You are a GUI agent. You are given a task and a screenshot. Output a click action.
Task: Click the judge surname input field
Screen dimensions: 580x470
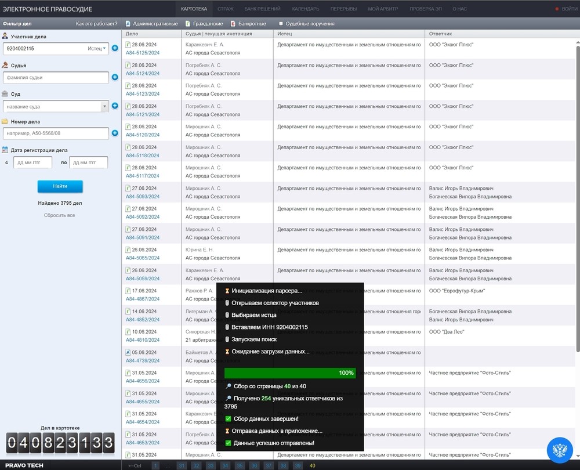[x=56, y=77]
